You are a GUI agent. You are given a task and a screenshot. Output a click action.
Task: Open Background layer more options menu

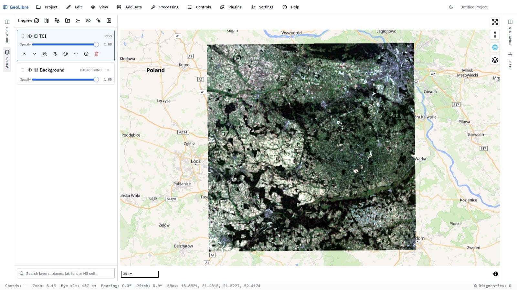tap(107, 70)
